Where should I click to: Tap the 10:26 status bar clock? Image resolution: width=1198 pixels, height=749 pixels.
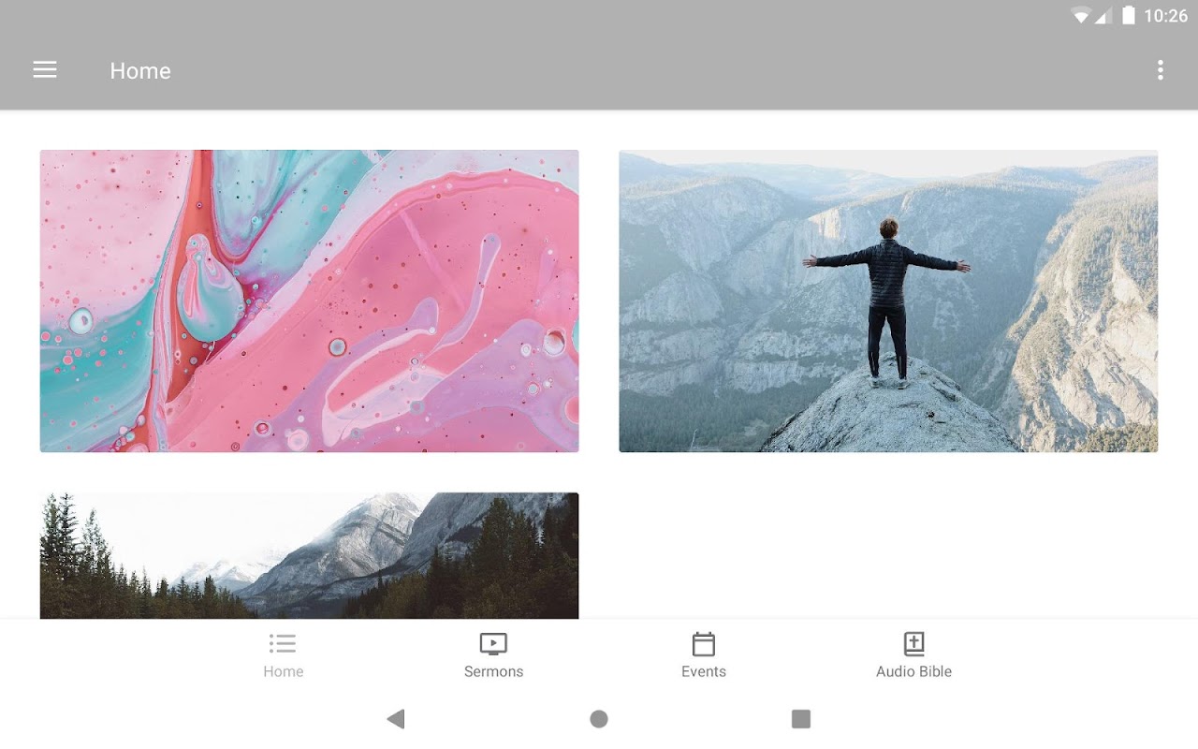coord(1165,16)
